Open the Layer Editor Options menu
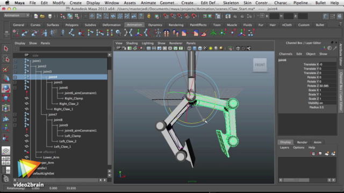344x193 pixels. pyautogui.click(x=299, y=147)
